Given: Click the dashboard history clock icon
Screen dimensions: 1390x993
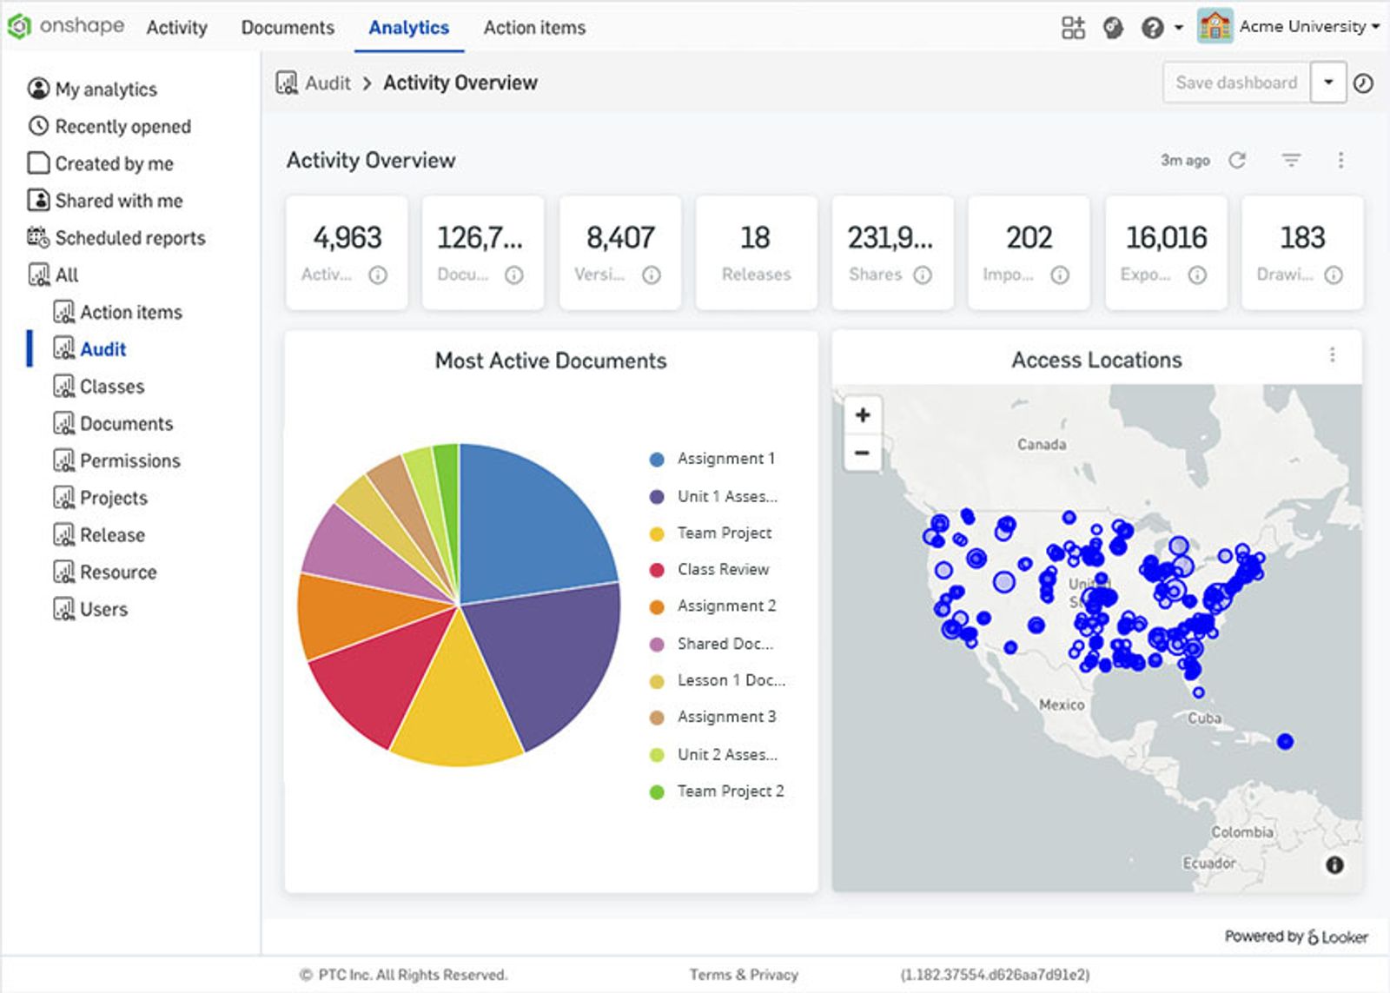Looking at the screenshot, I should pos(1361,83).
